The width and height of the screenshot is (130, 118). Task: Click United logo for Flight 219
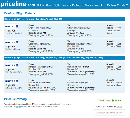click(12, 42)
